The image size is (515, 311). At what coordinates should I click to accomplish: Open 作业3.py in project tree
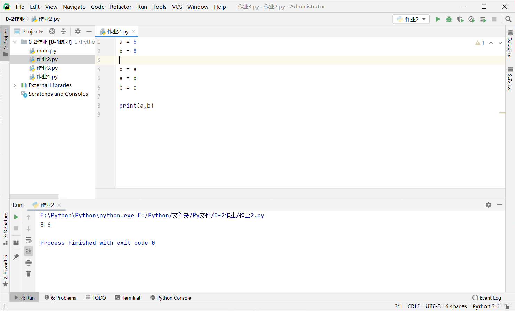[47, 68]
